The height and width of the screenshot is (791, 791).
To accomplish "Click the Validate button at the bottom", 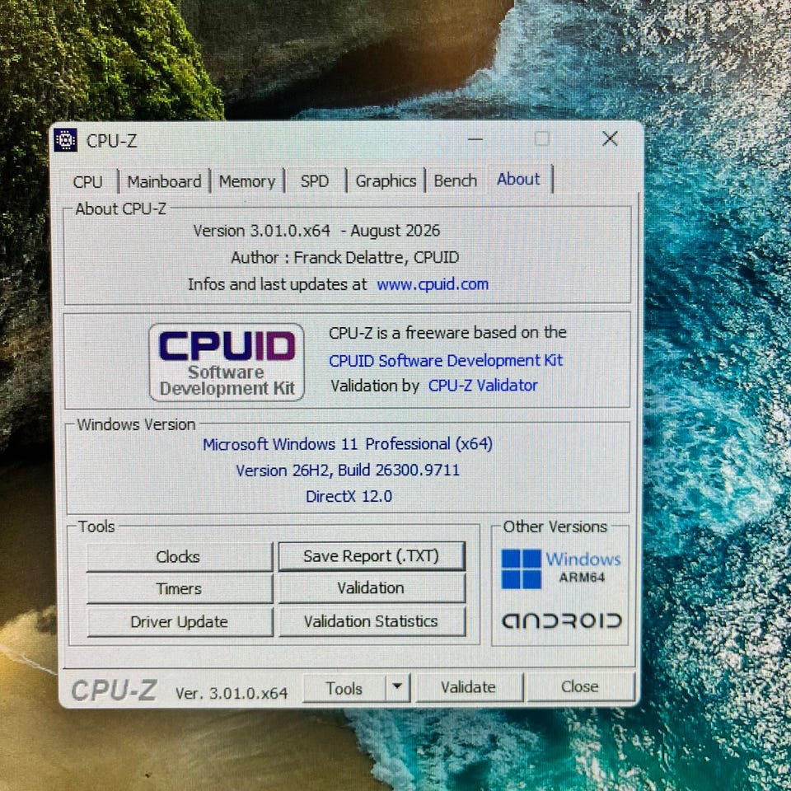I will click(x=469, y=687).
